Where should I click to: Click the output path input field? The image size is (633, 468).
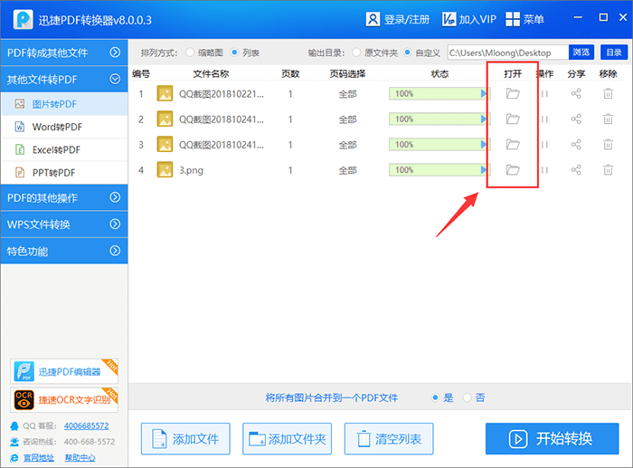(508, 53)
